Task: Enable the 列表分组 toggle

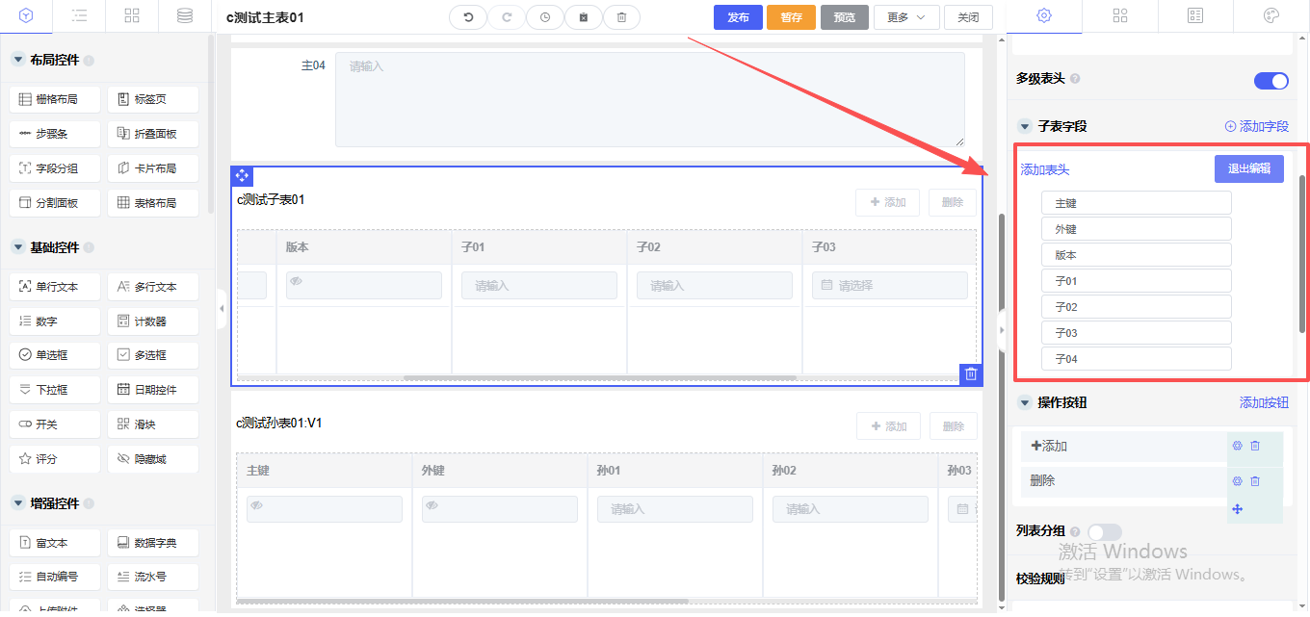Action: click(1104, 531)
